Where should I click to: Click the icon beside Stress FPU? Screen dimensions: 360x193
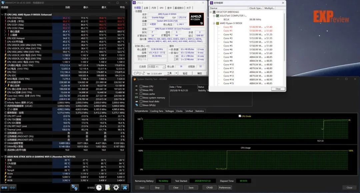coord(136,90)
